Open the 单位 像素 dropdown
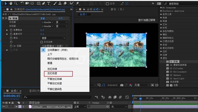Image resolution: width=198 pixels, height=112 pixels. click(53, 38)
